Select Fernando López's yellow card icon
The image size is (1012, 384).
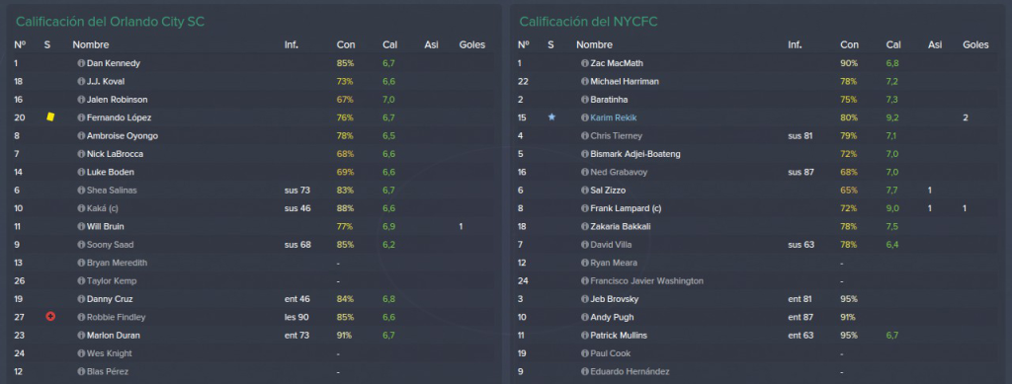coord(50,117)
